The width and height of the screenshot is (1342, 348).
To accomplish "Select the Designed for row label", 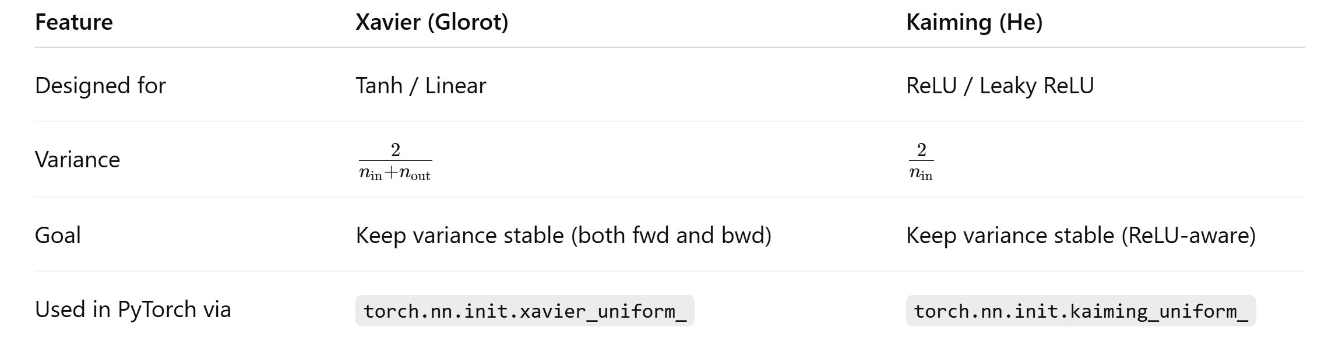I will (100, 86).
